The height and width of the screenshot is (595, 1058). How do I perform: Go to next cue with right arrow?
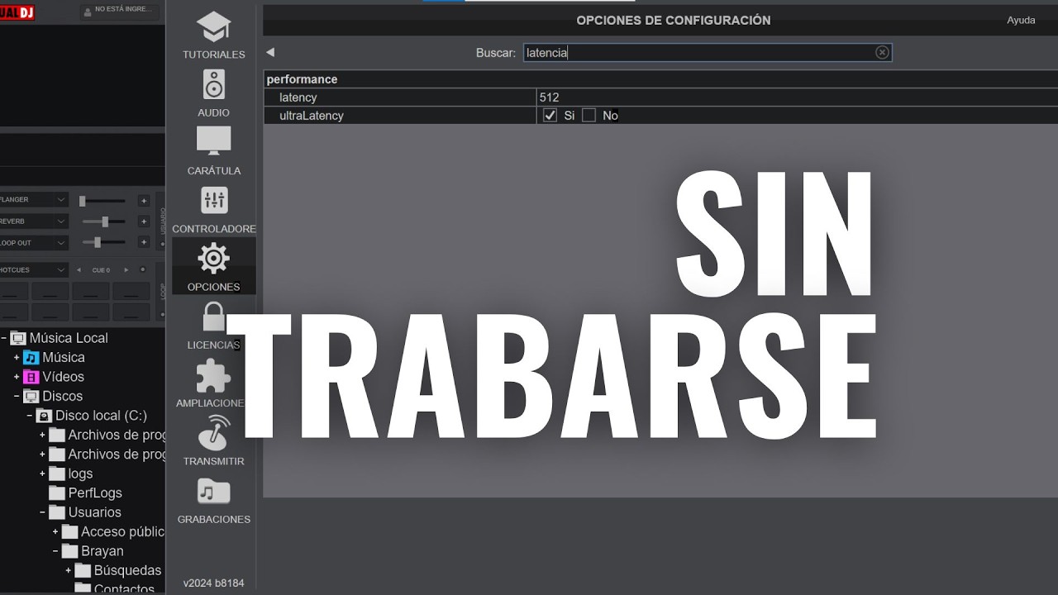(126, 270)
